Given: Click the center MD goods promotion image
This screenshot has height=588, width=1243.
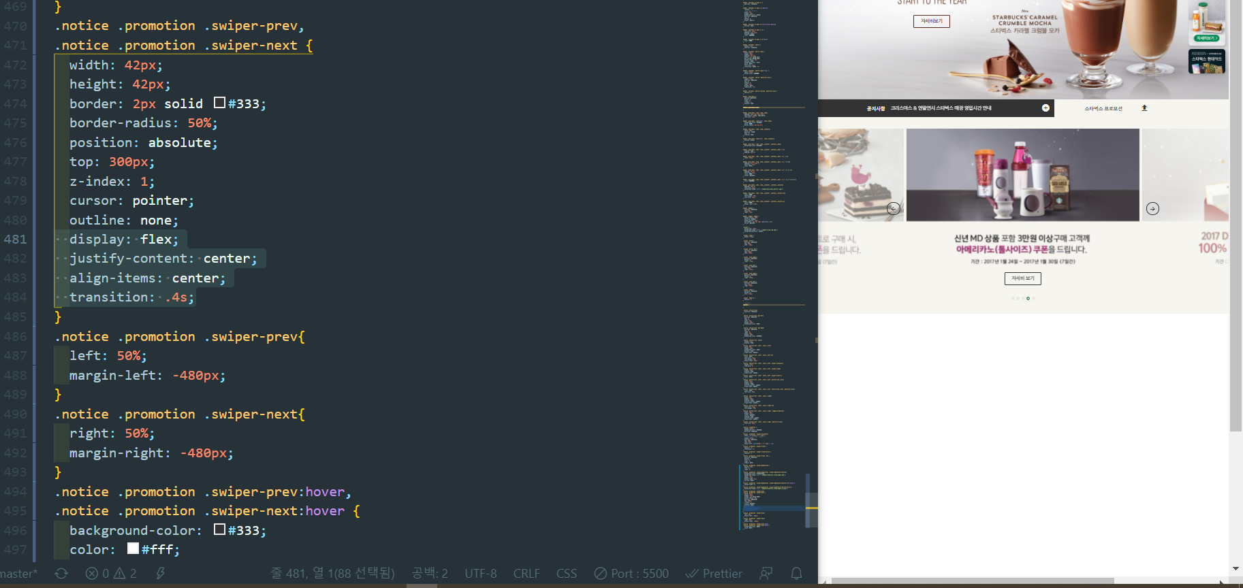Looking at the screenshot, I should point(1022,175).
